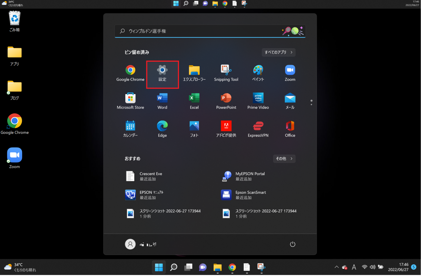Open the メール (Mail) app
421x277 pixels.
[290, 101]
